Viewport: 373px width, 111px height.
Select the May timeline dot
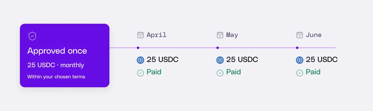point(218,48)
